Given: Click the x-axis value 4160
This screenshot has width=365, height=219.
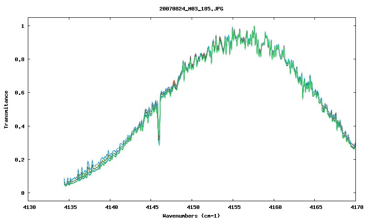Looking at the screenshot, I should coord(275,207).
